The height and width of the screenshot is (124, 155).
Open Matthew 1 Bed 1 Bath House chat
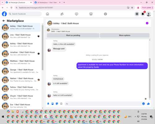pos(21,62)
